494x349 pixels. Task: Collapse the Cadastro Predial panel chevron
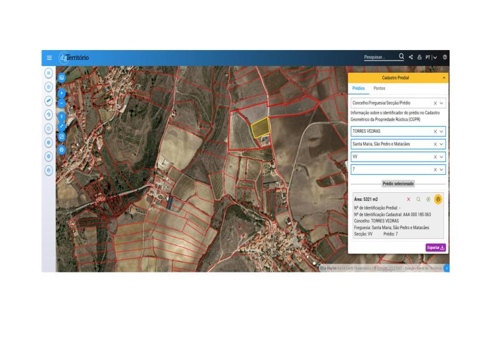(443, 78)
